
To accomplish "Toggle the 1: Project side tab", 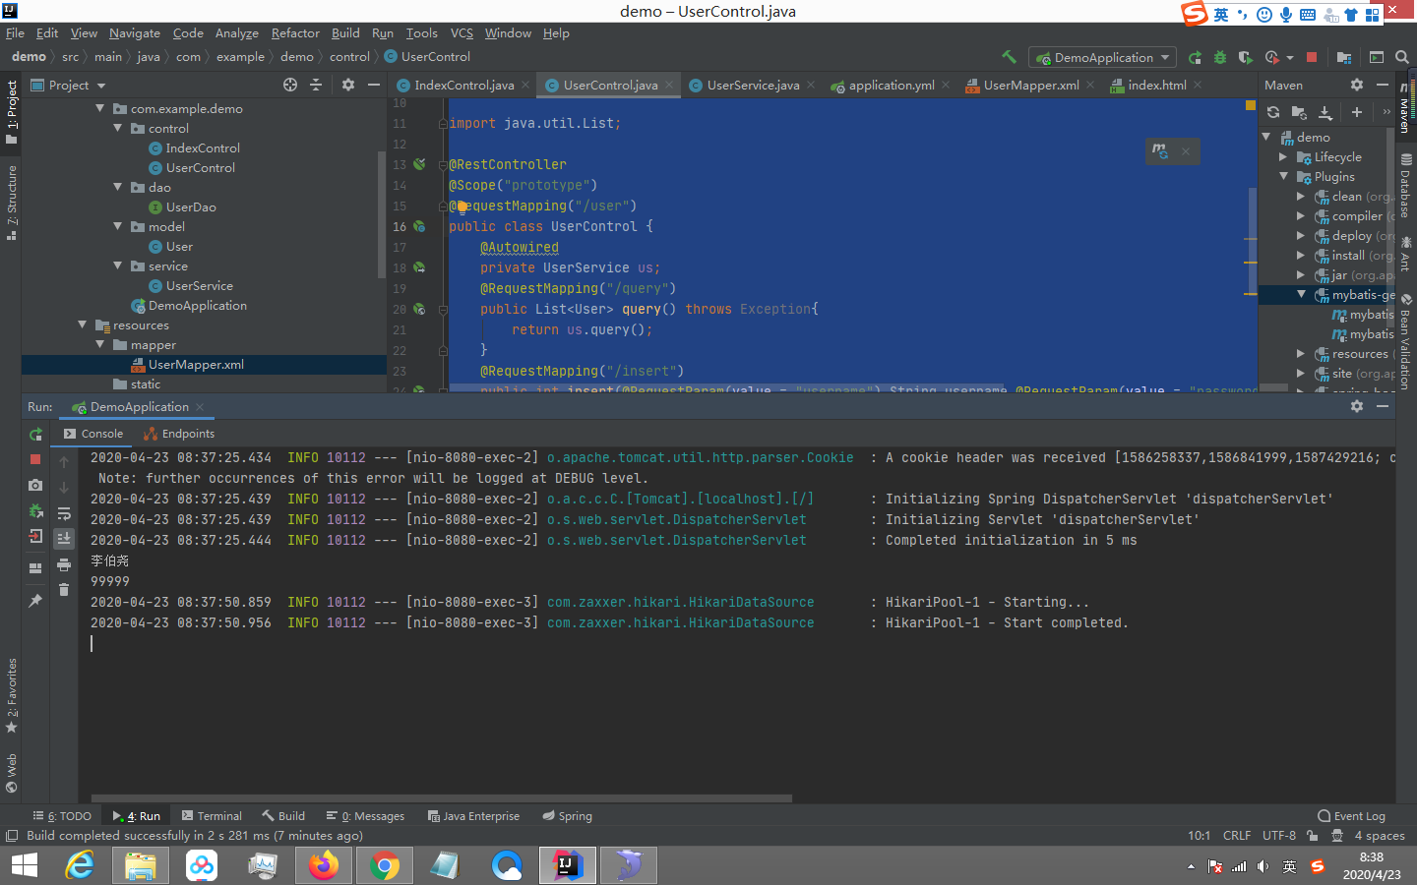I will pyautogui.click(x=11, y=113).
